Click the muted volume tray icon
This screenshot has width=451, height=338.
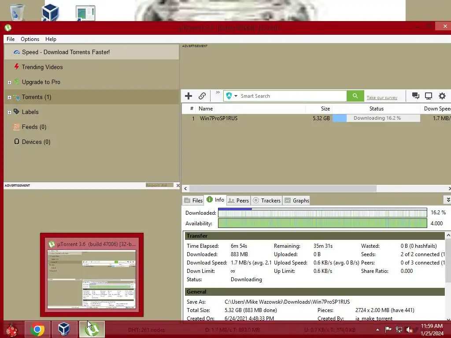[x=409, y=330]
